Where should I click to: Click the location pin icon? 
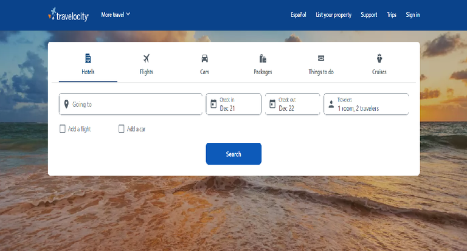coord(66,104)
